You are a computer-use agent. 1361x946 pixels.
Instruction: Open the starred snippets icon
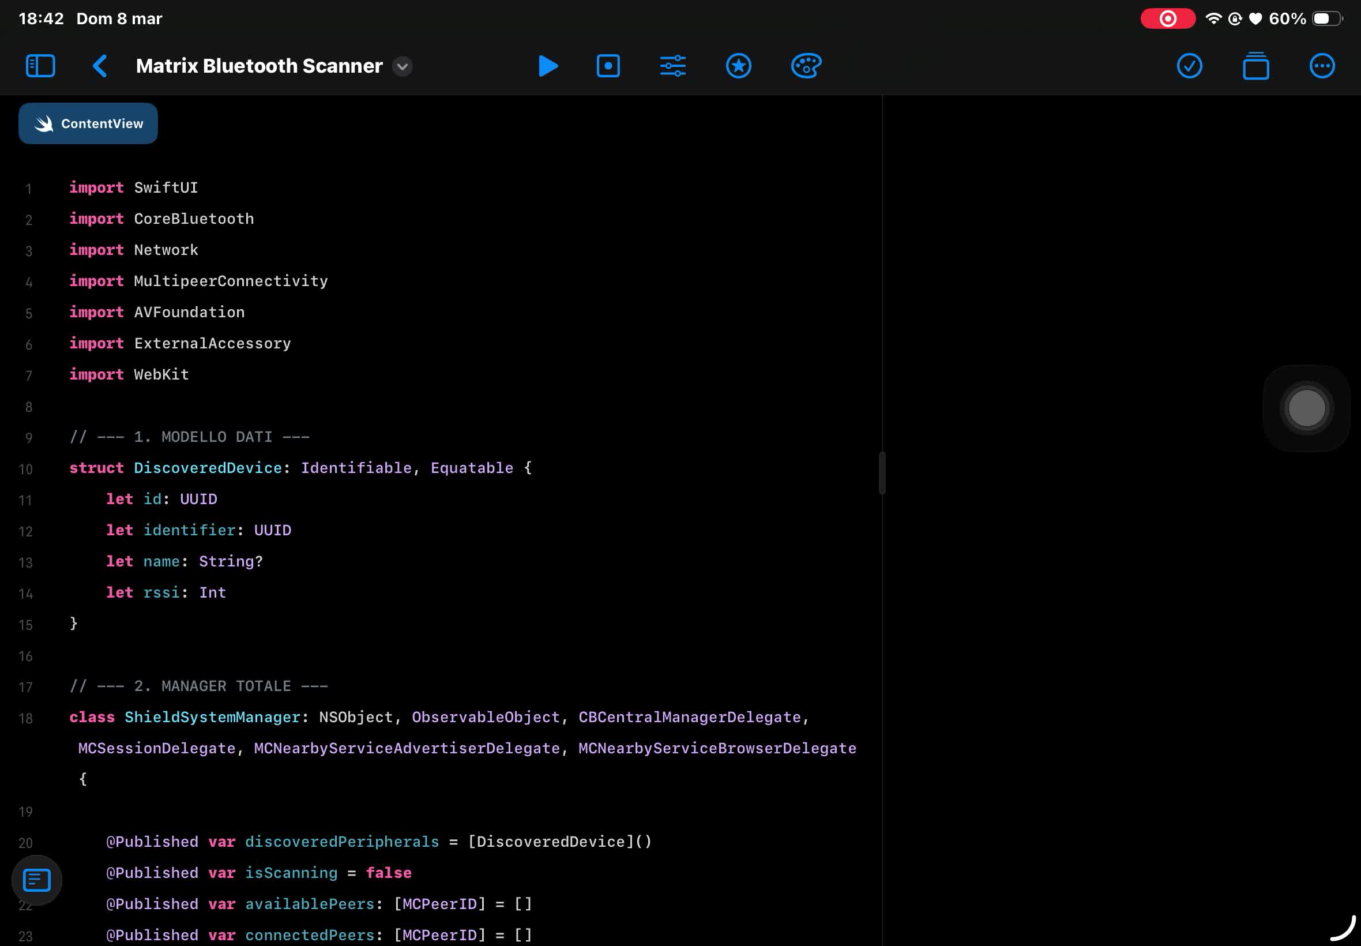click(x=737, y=66)
